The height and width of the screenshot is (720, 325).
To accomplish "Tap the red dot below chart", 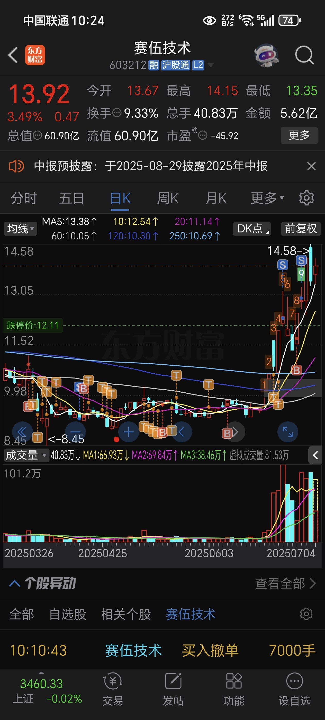I will [x=116, y=440].
